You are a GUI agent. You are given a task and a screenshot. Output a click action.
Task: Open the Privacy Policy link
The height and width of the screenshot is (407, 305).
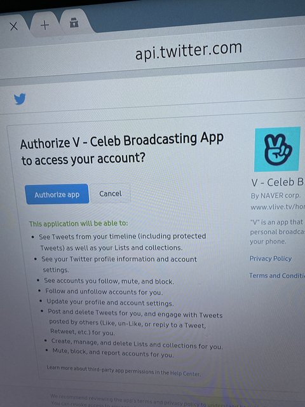click(271, 259)
